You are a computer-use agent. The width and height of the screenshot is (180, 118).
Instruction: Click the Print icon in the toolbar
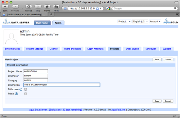(56, 7)
